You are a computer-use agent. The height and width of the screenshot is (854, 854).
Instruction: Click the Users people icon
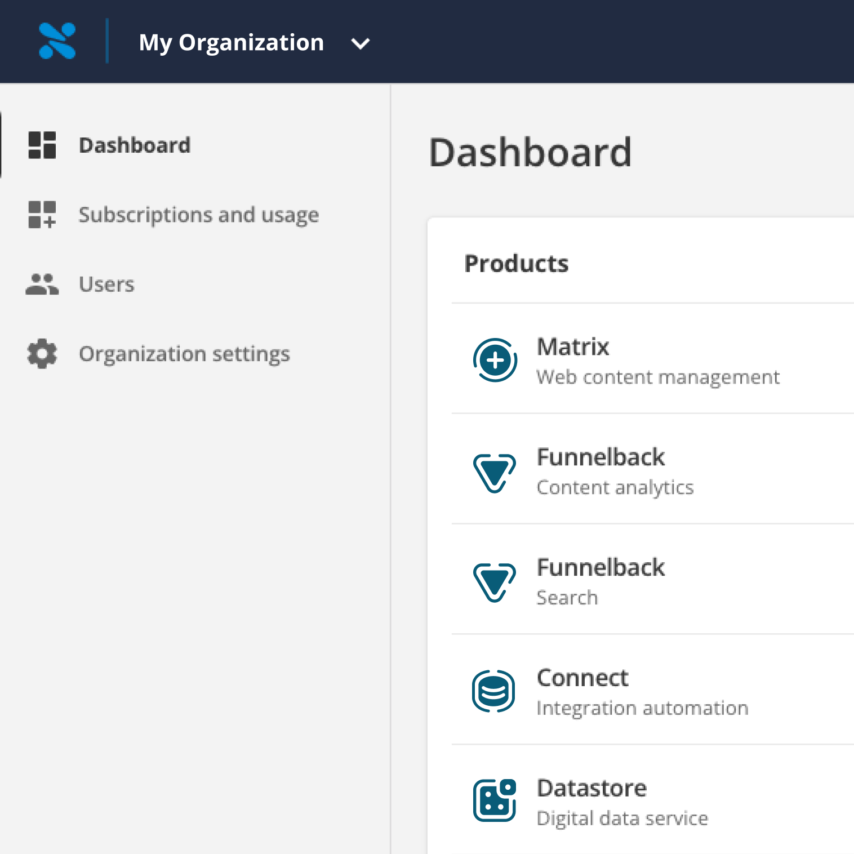click(x=42, y=284)
